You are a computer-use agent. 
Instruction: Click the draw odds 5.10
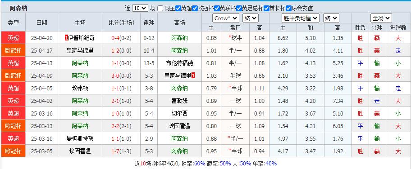(311, 38)
